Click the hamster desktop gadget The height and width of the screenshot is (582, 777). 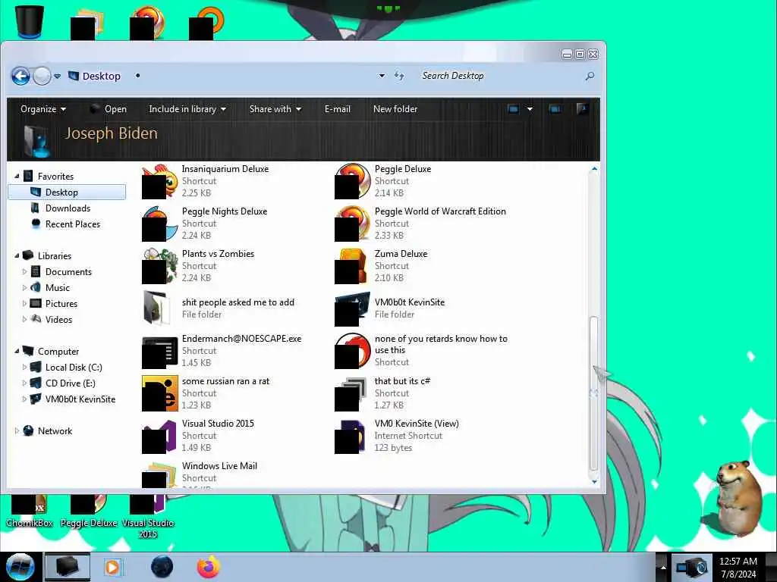pyautogui.click(x=741, y=498)
